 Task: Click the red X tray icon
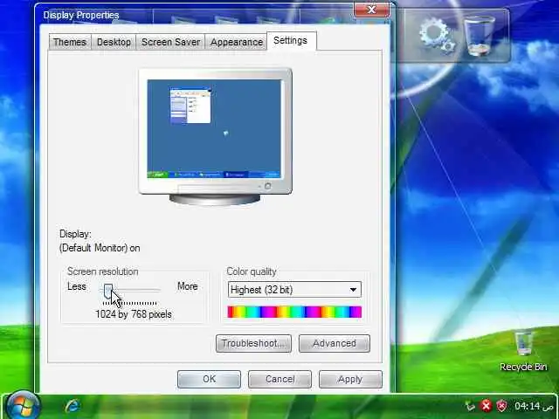point(486,406)
